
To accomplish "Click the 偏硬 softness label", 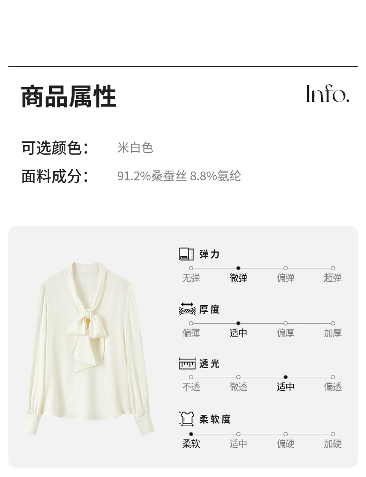I will (x=285, y=444).
